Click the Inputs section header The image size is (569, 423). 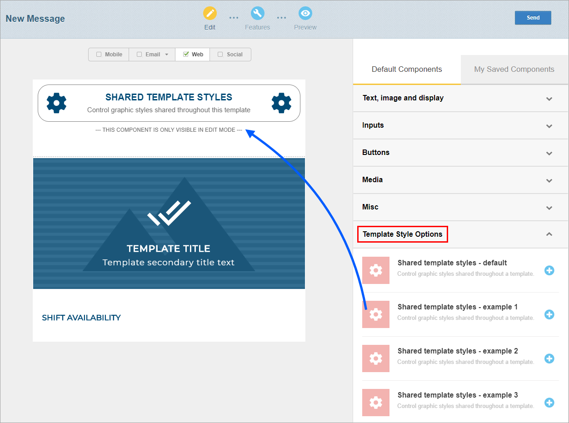[x=460, y=125]
